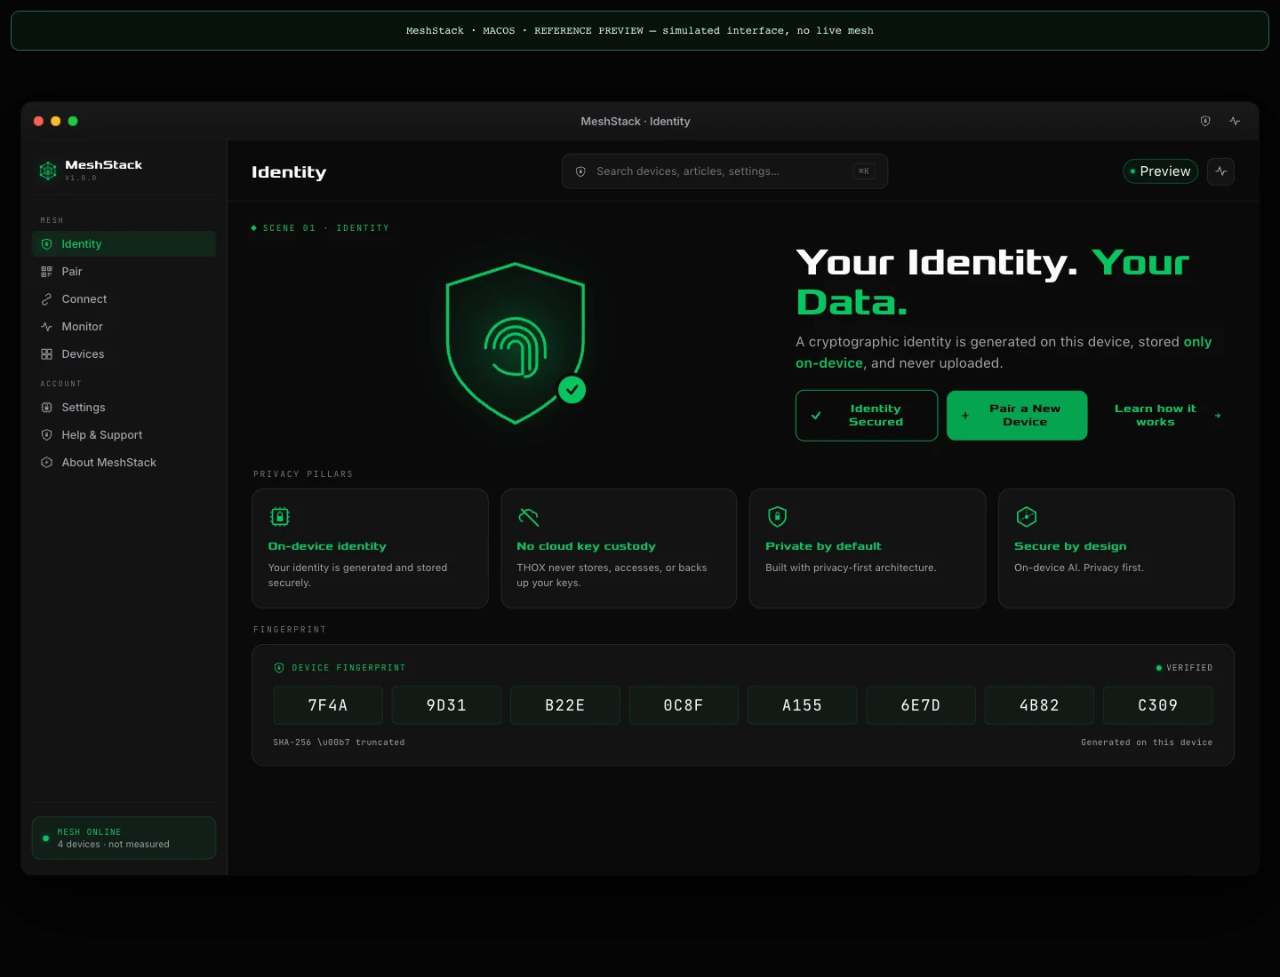Click the hexagon icon on Secure by design
This screenshot has height=977, width=1280.
pyautogui.click(x=1027, y=517)
